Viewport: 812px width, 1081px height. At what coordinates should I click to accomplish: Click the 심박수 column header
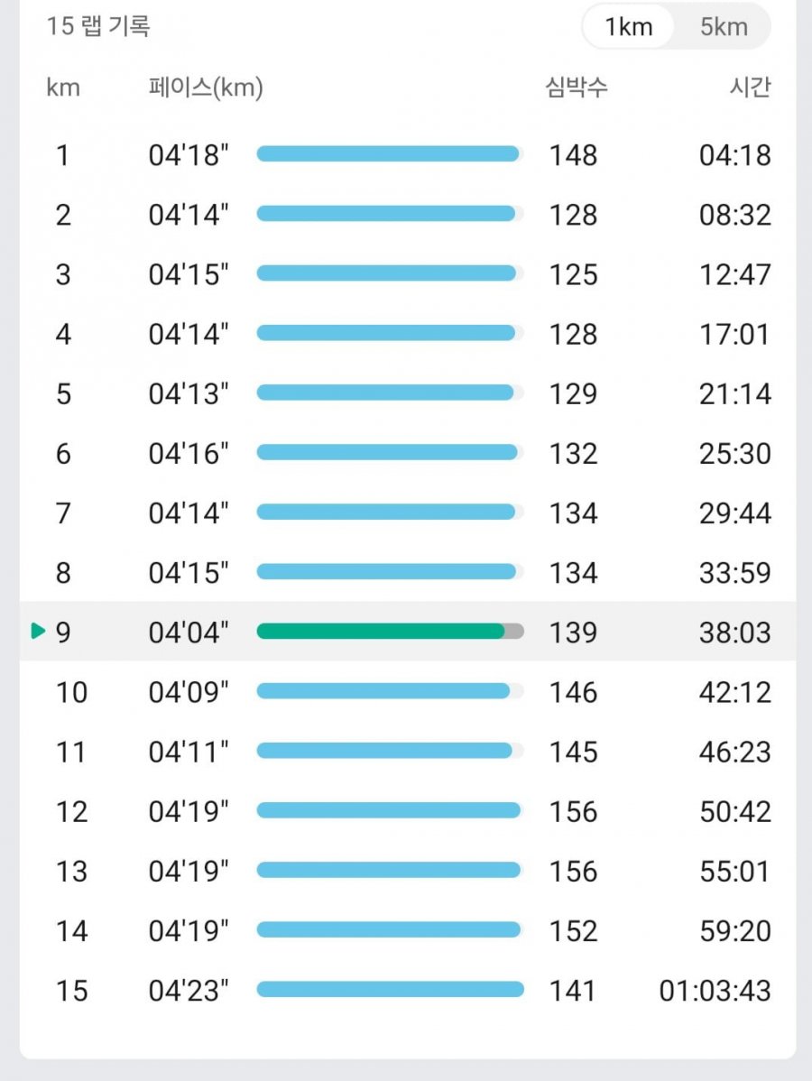[577, 87]
